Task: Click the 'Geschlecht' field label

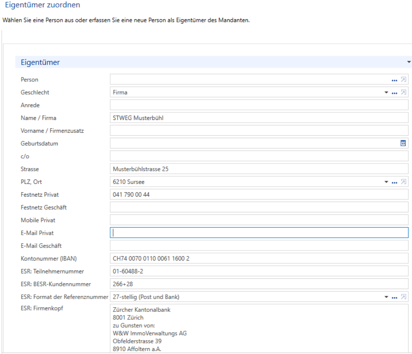Action: point(35,92)
